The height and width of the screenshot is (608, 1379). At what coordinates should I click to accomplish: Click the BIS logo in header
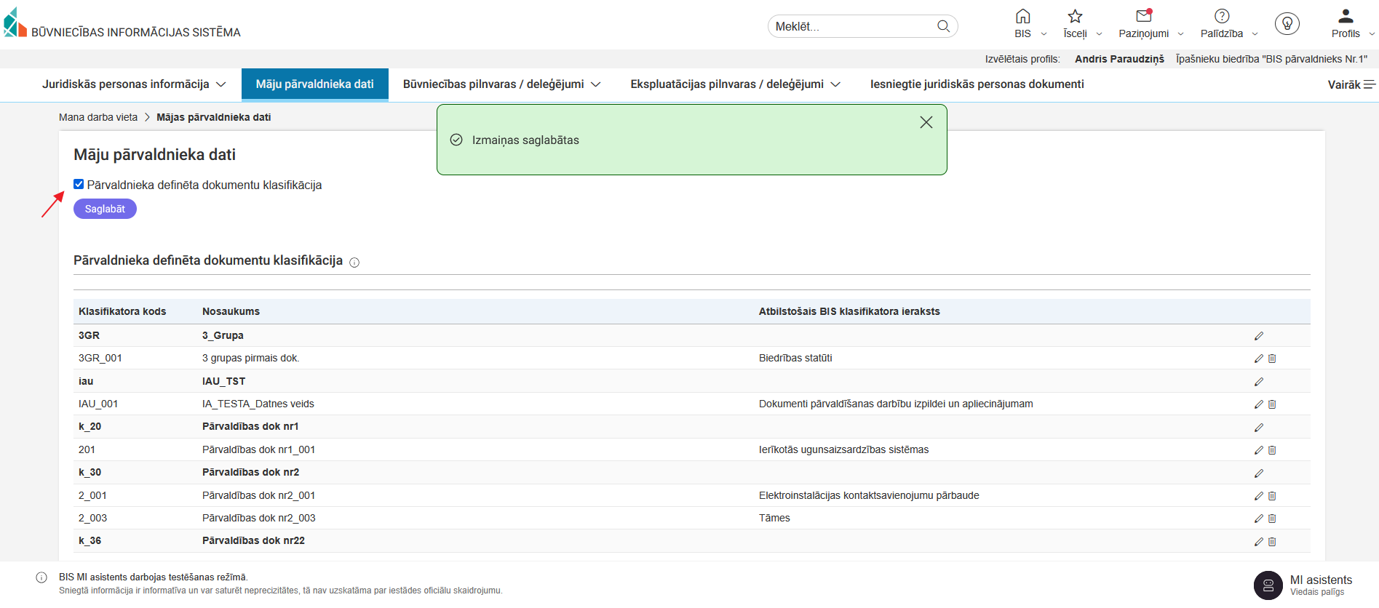(x=15, y=23)
